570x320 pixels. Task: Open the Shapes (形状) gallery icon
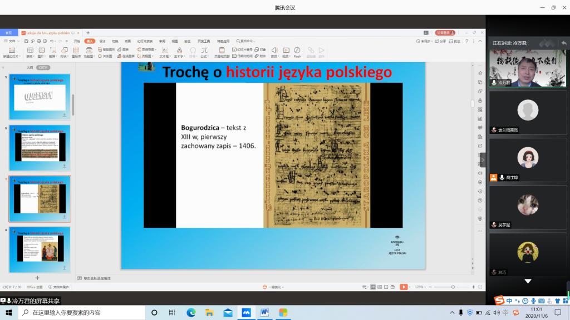coord(64,51)
